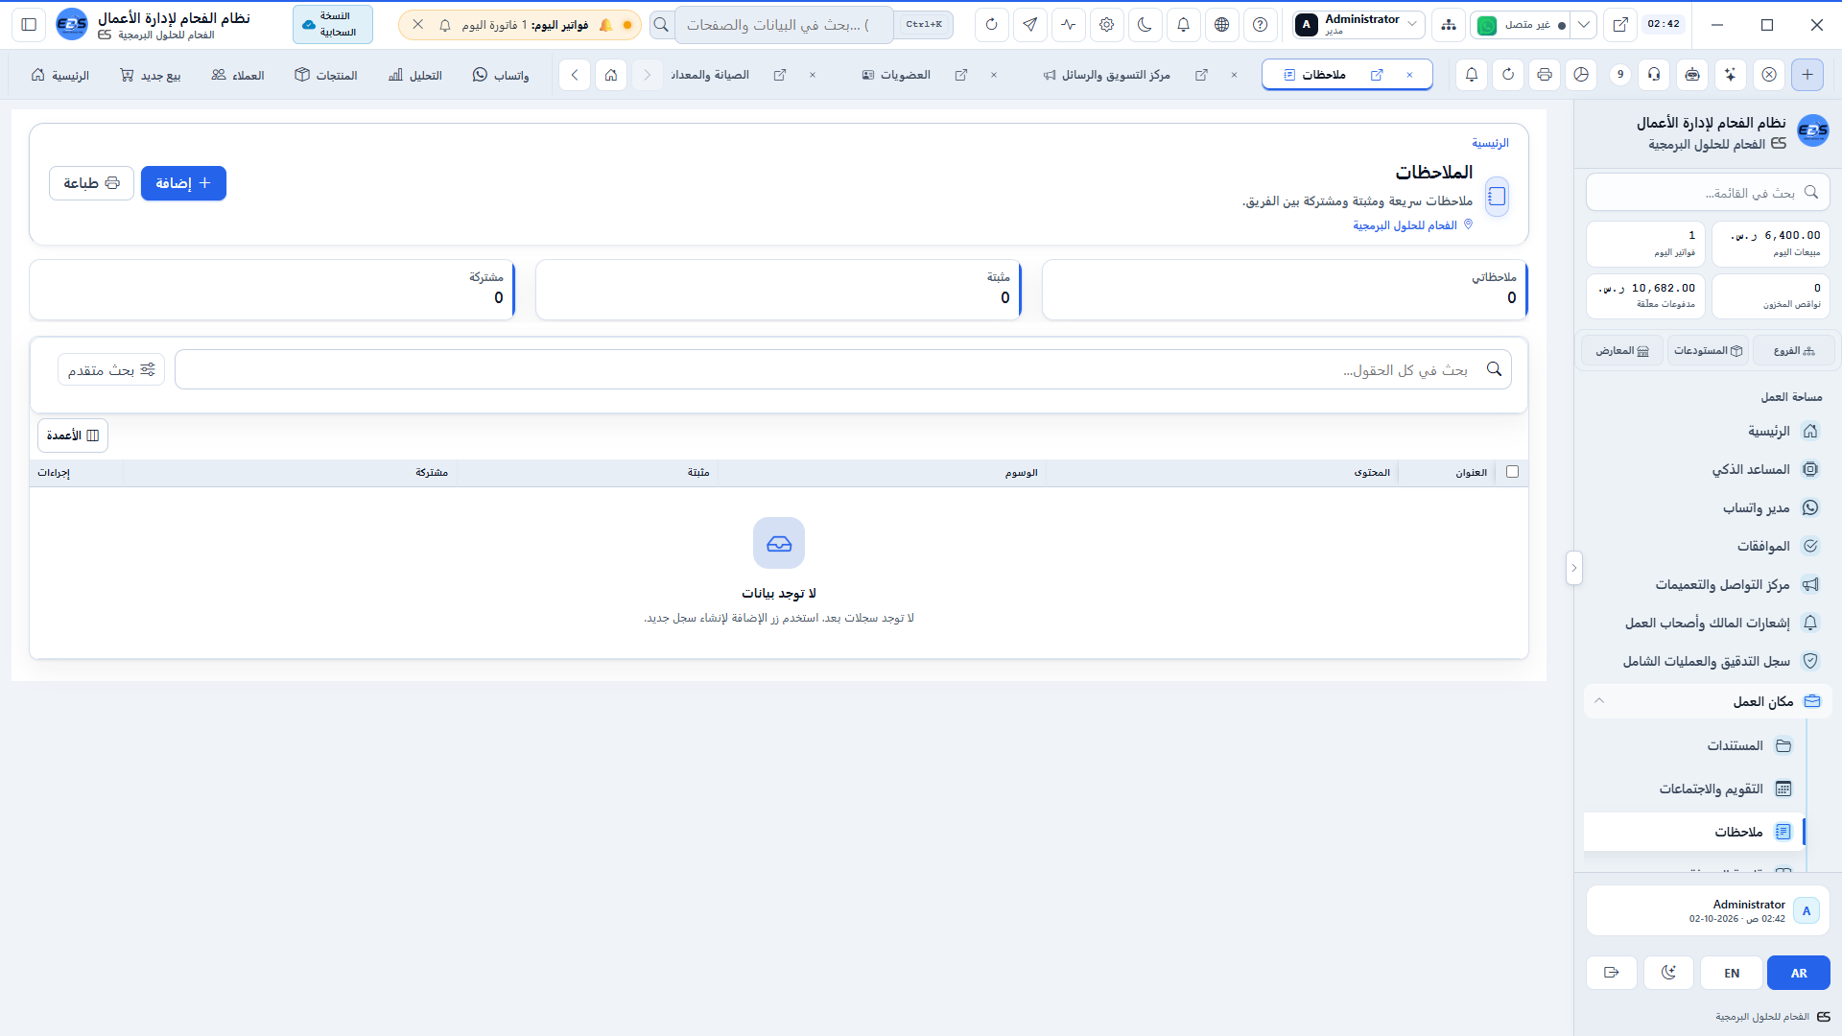Follow the الرئيسية breadcrumb link
The width and height of the screenshot is (1842, 1036).
1490,143
